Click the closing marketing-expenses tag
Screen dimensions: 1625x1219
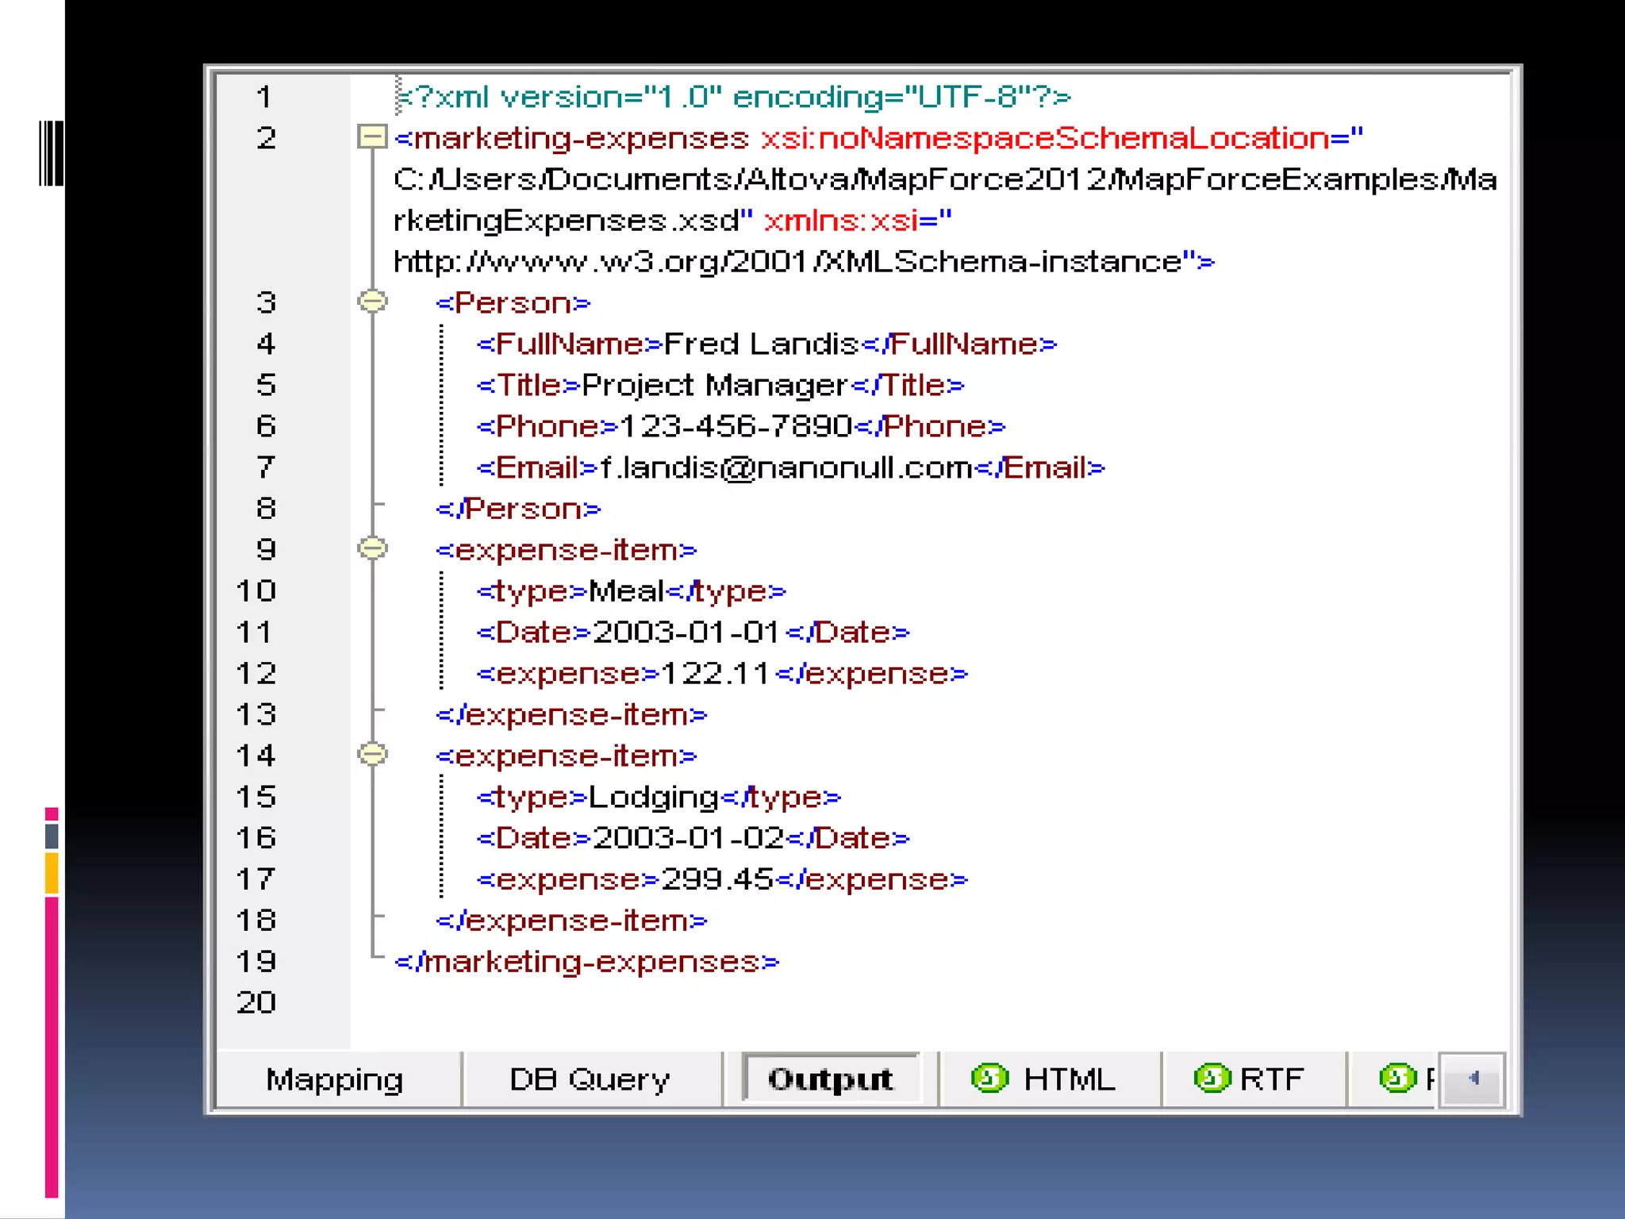pyautogui.click(x=587, y=962)
